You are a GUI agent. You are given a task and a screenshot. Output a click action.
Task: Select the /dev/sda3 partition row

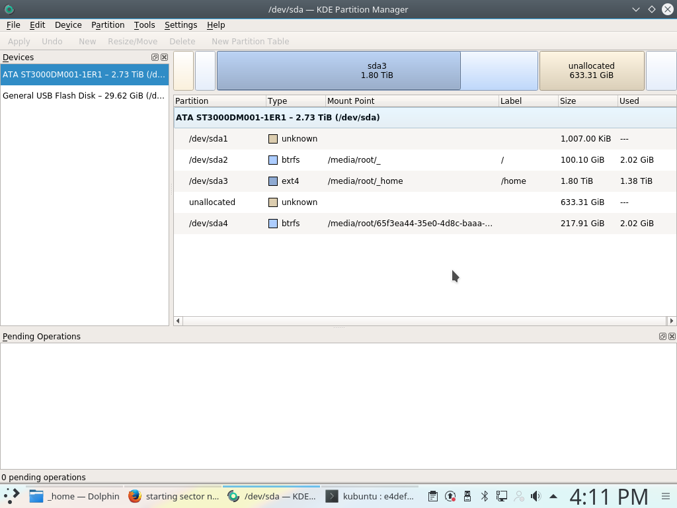click(425, 181)
